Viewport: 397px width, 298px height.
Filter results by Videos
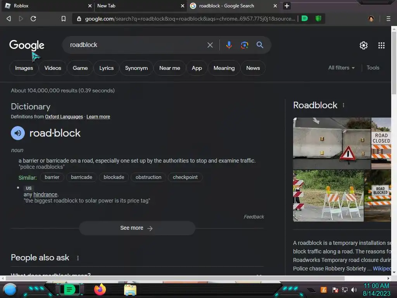[x=53, y=68]
